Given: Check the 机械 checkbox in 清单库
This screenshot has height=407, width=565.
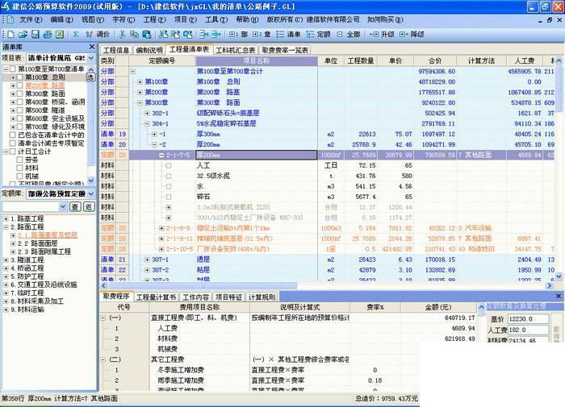Looking at the screenshot, I should [20, 177].
